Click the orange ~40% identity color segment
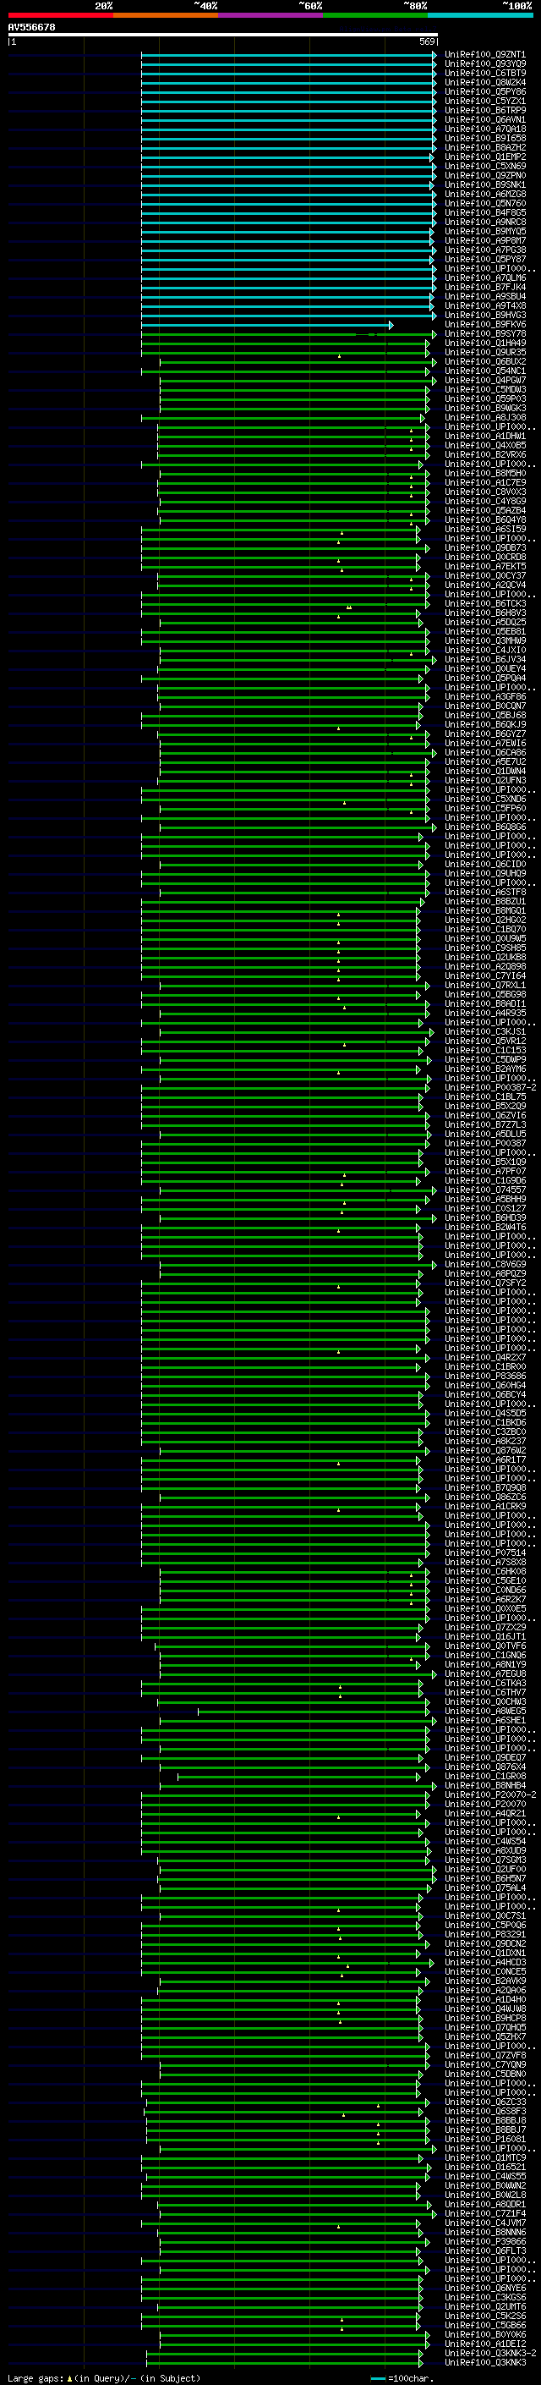 click(166, 15)
